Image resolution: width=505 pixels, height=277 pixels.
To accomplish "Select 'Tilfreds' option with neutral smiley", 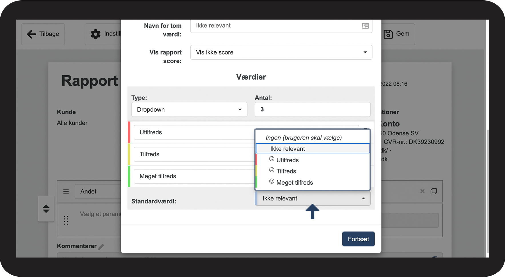I will coord(286,171).
